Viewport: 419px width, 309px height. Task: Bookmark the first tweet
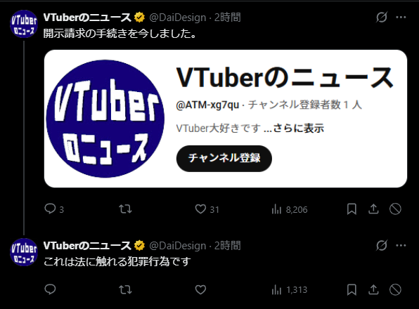(352, 209)
